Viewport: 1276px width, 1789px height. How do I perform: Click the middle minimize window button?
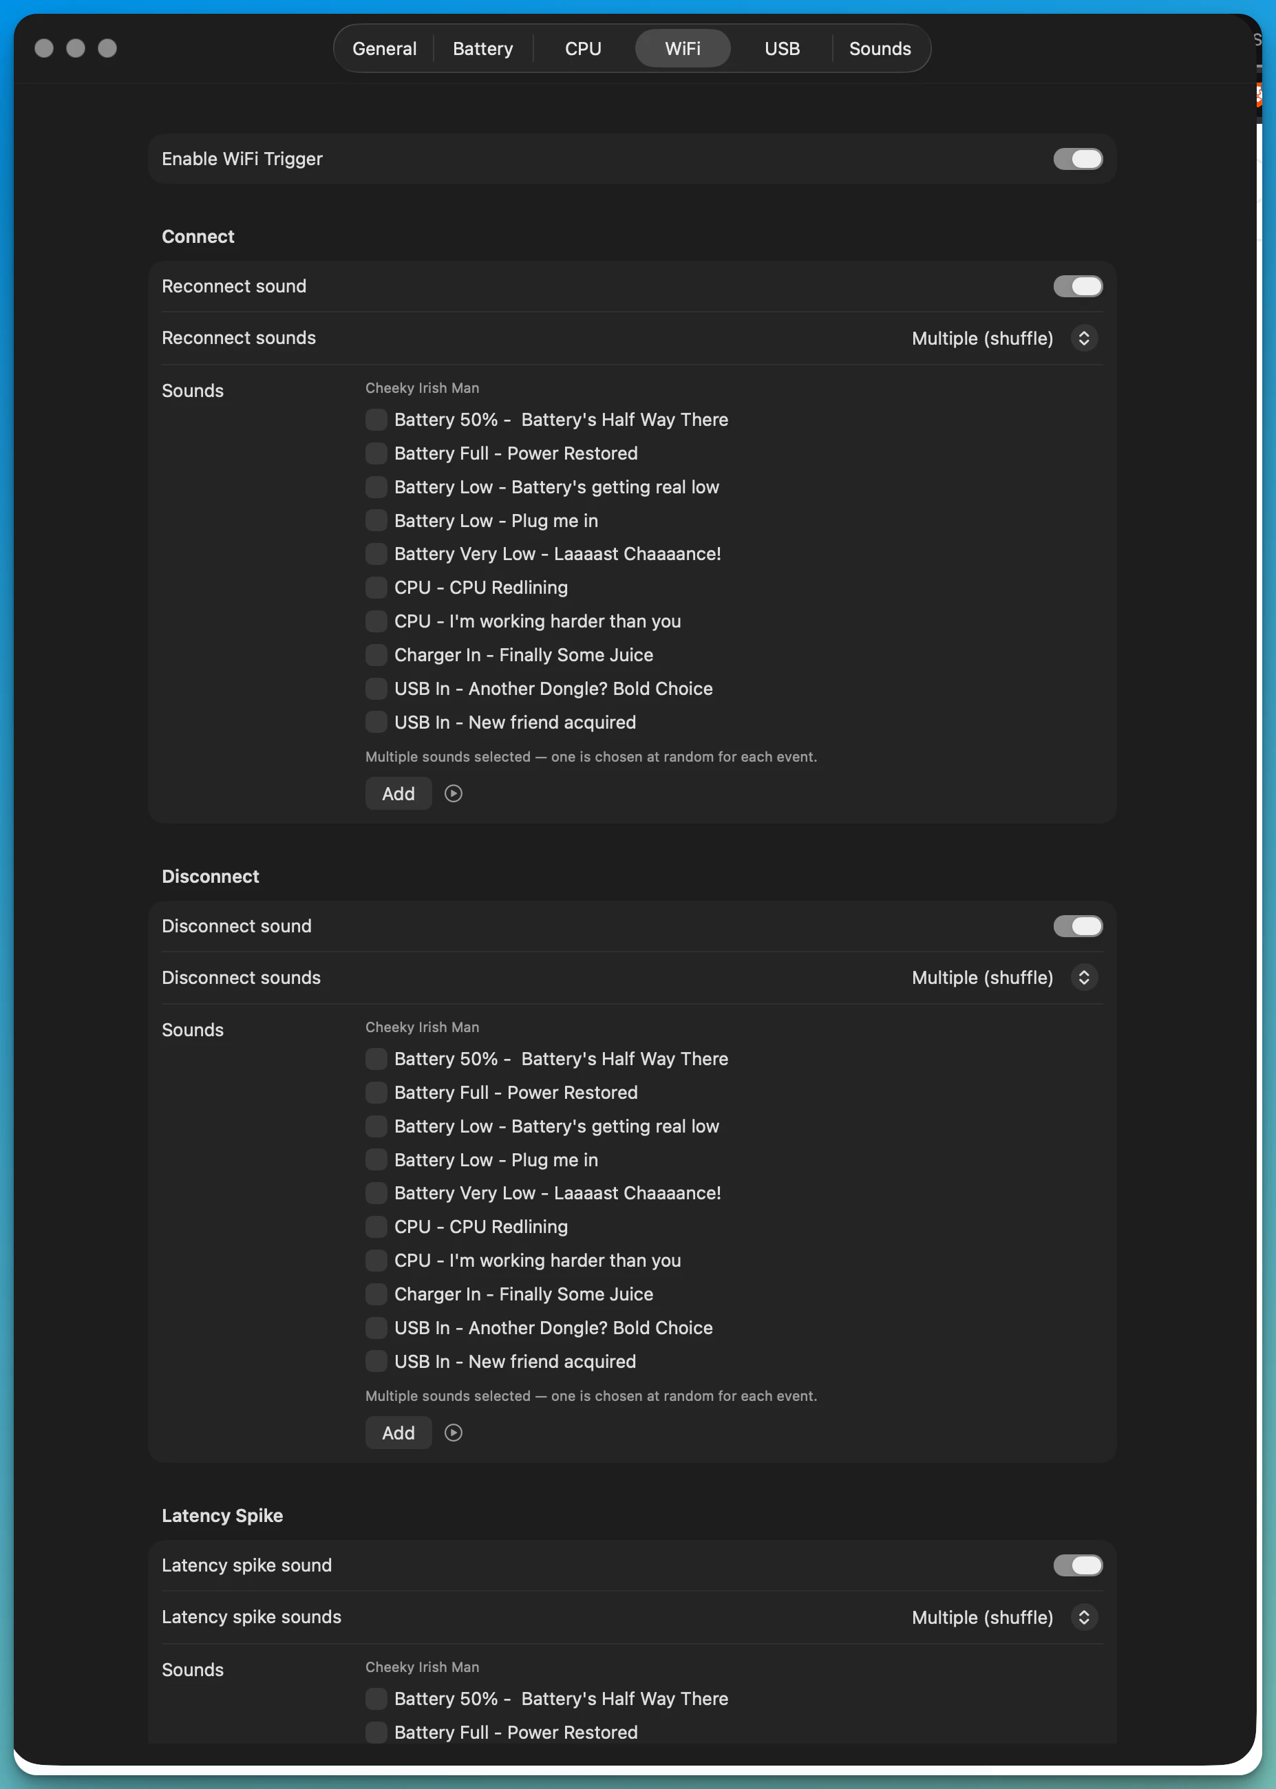[x=76, y=49]
